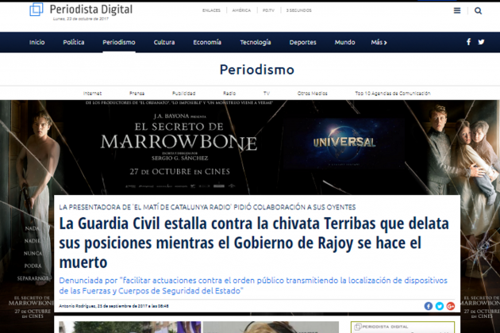This screenshot has width=500, height=333.
Task: Open the Deportes section
Action: click(x=302, y=42)
